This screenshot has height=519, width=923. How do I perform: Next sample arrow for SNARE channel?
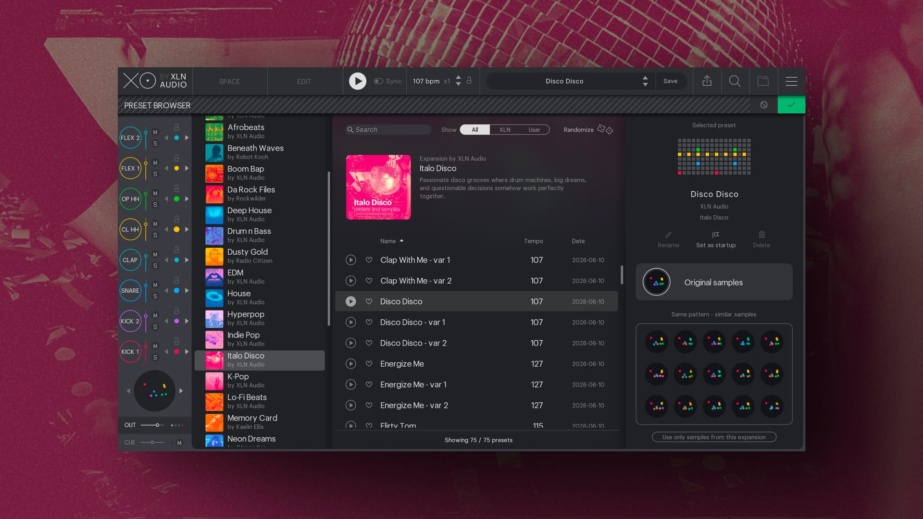coord(187,291)
